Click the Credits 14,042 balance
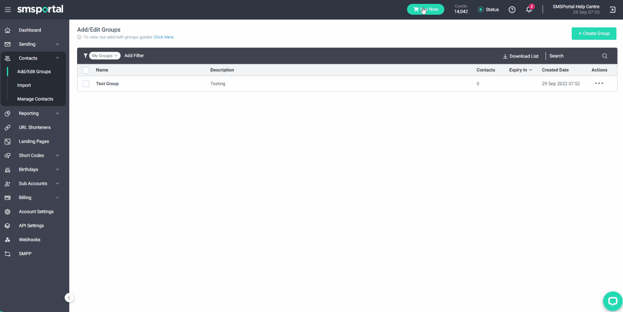The width and height of the screenshot is (623, 312). (461, 9)
